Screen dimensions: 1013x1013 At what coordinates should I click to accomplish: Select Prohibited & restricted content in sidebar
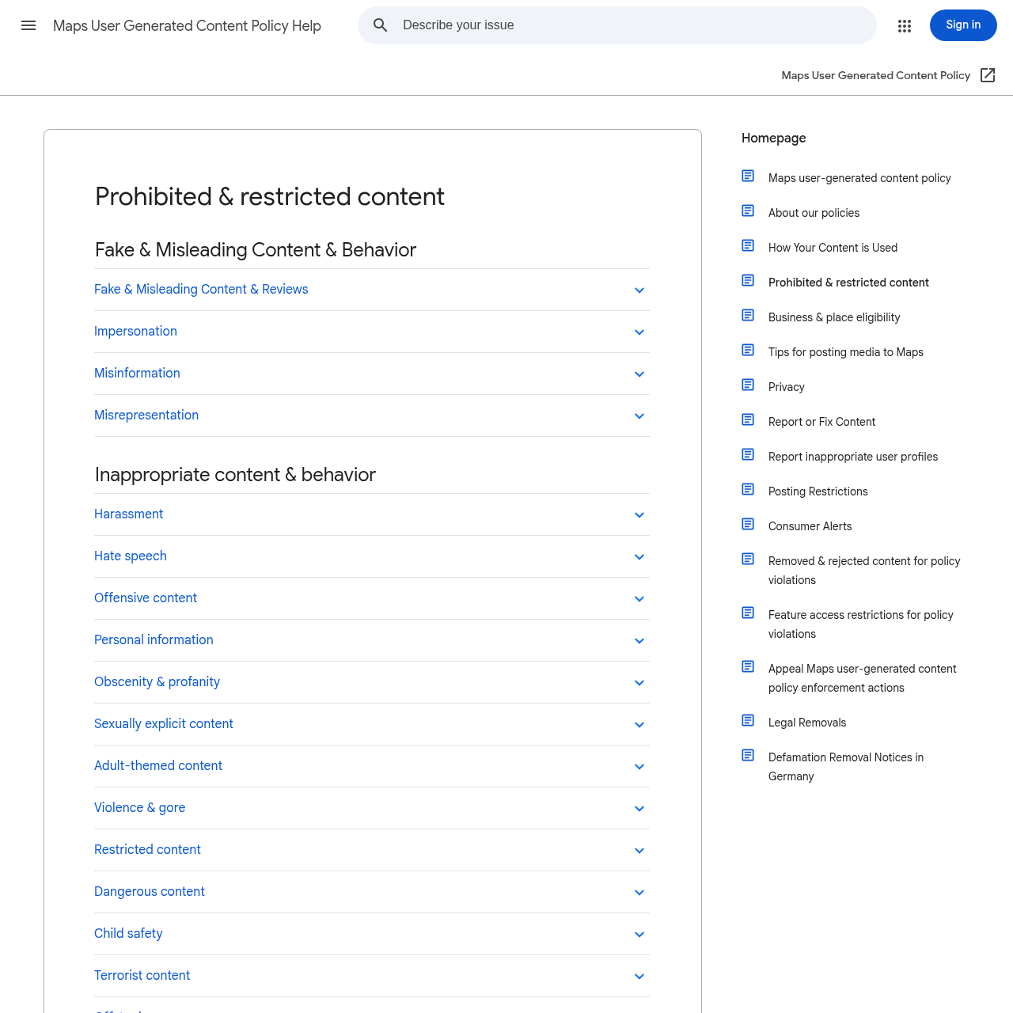[x=848, y=282]
